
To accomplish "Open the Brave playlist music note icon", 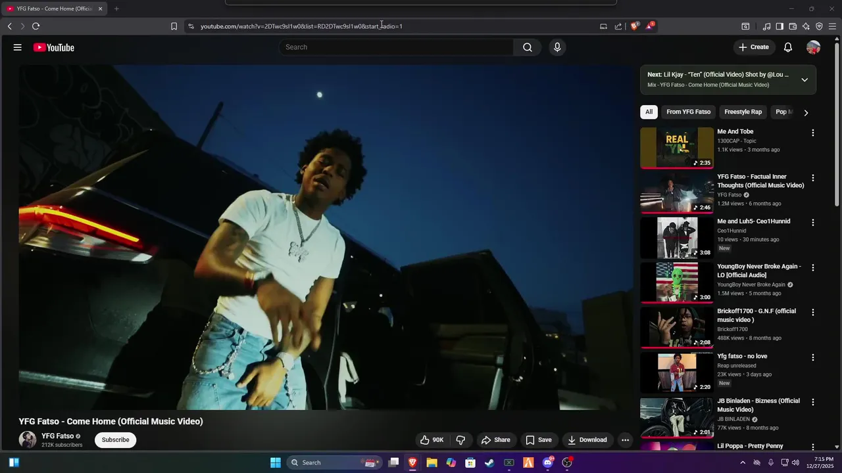I will tap(766, 26).
